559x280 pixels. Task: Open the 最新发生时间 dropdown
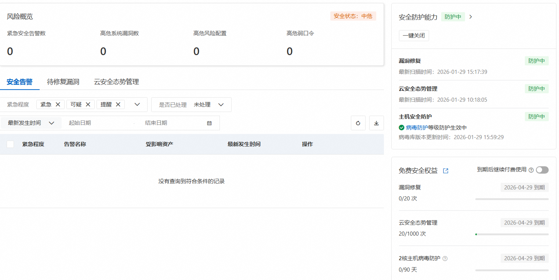pyautogui.click(x=31, y=123)
